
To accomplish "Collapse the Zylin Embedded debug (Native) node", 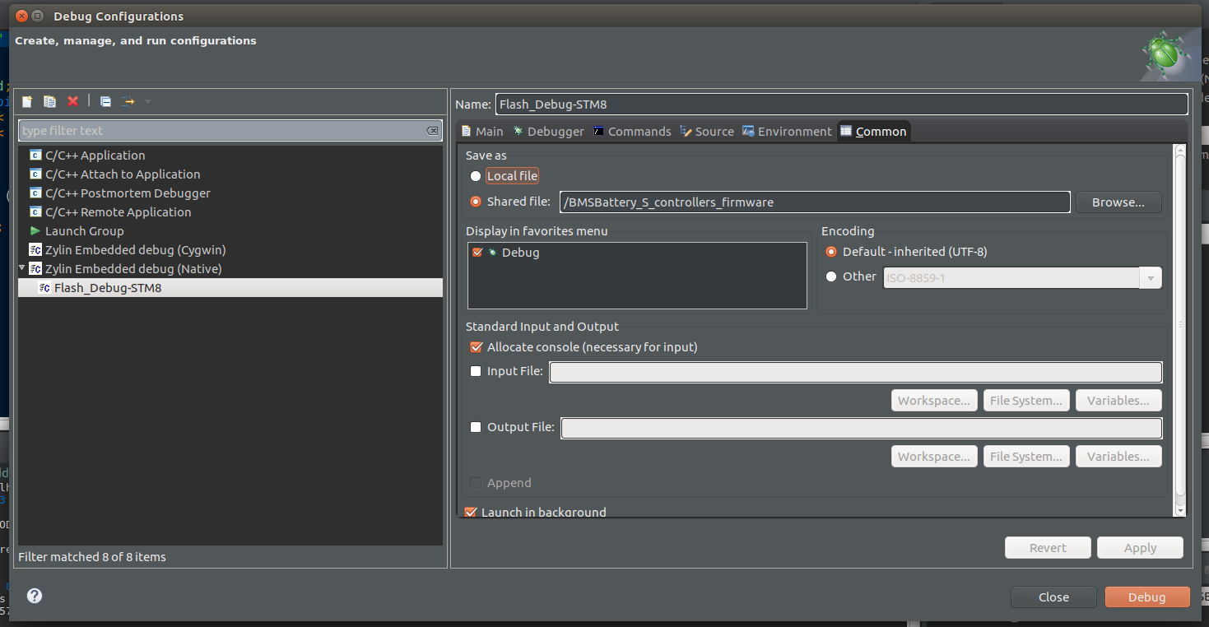I will [22, 269].
